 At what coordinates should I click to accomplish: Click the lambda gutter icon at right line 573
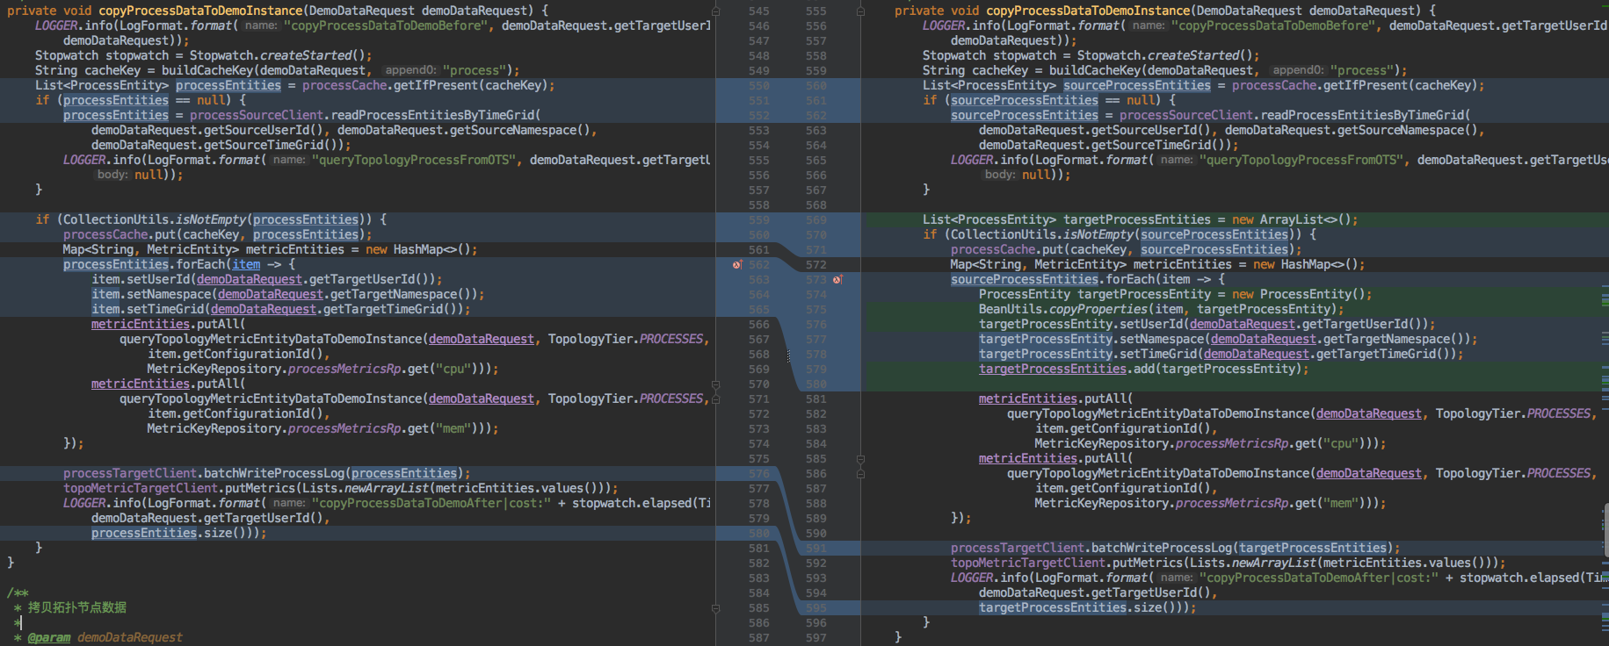[837, 279]
